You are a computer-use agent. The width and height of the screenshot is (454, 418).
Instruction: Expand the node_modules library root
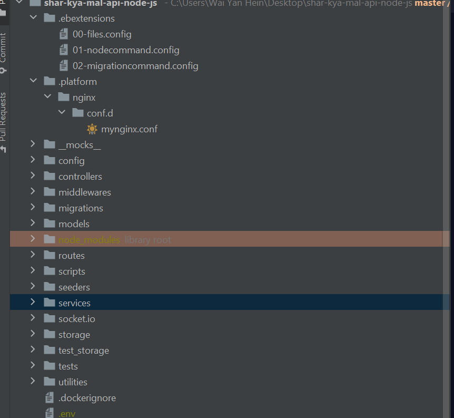pos(33,239)
